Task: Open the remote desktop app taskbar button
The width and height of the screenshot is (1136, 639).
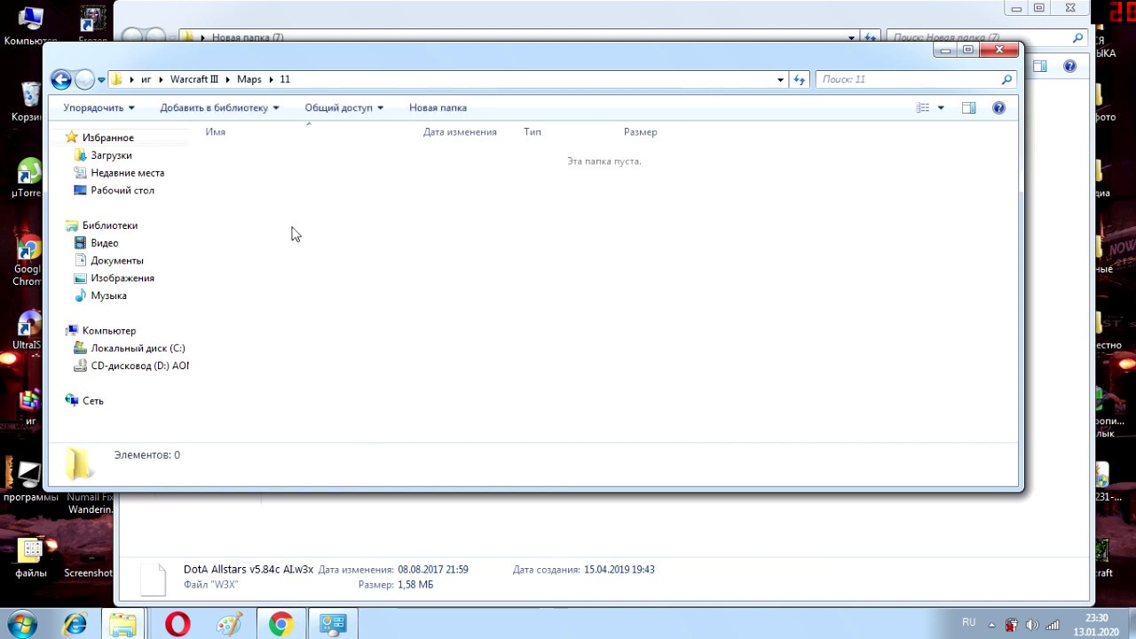Action: click(x=333, y=624)
